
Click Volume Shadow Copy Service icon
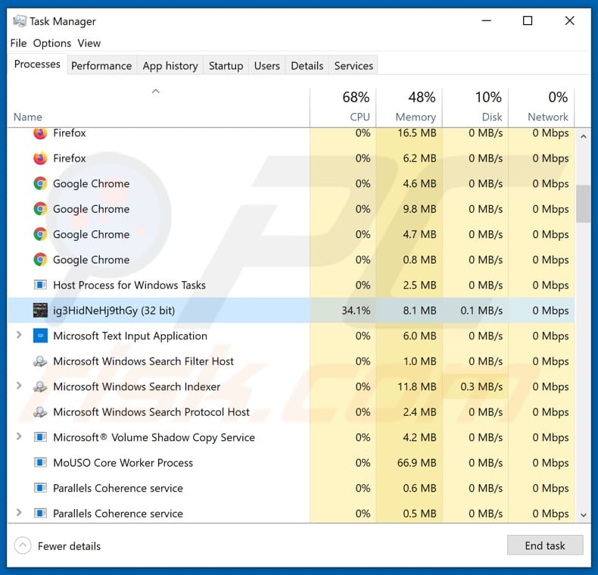pyautogui.click(x=40, y=437)
